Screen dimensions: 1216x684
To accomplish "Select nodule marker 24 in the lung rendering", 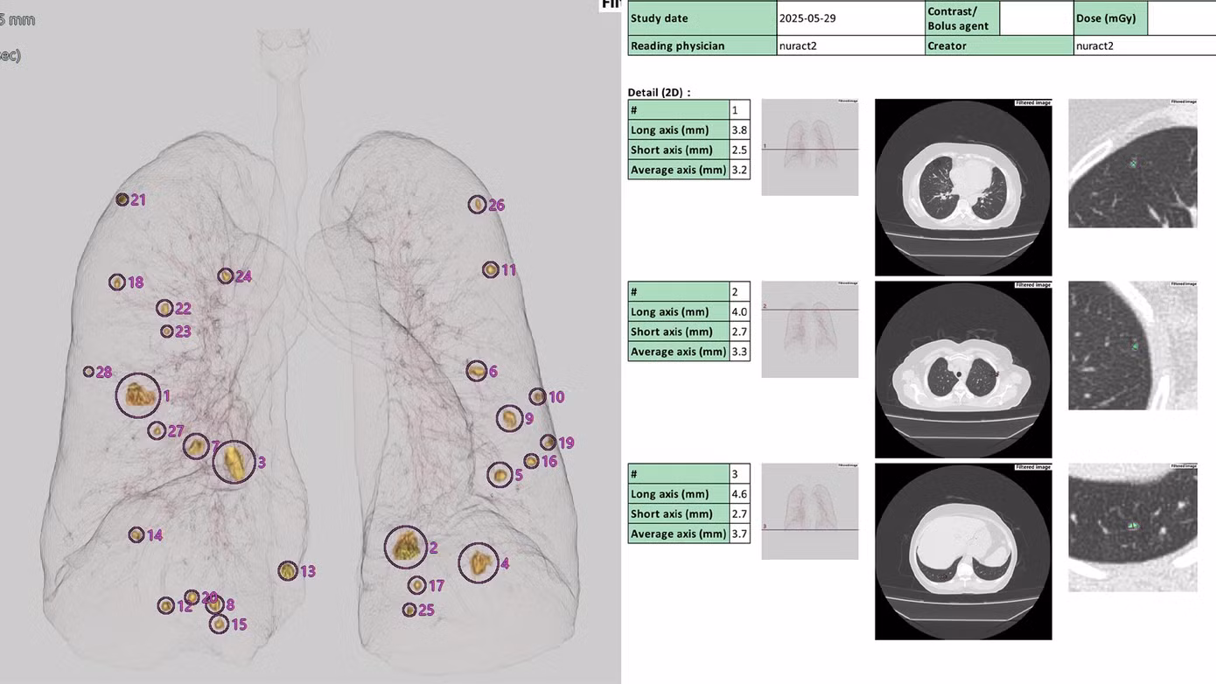I will [226, 276].
